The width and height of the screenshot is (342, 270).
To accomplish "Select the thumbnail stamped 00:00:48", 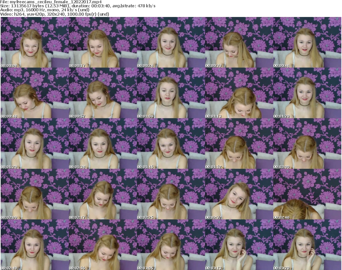I will tap(35, 93).
